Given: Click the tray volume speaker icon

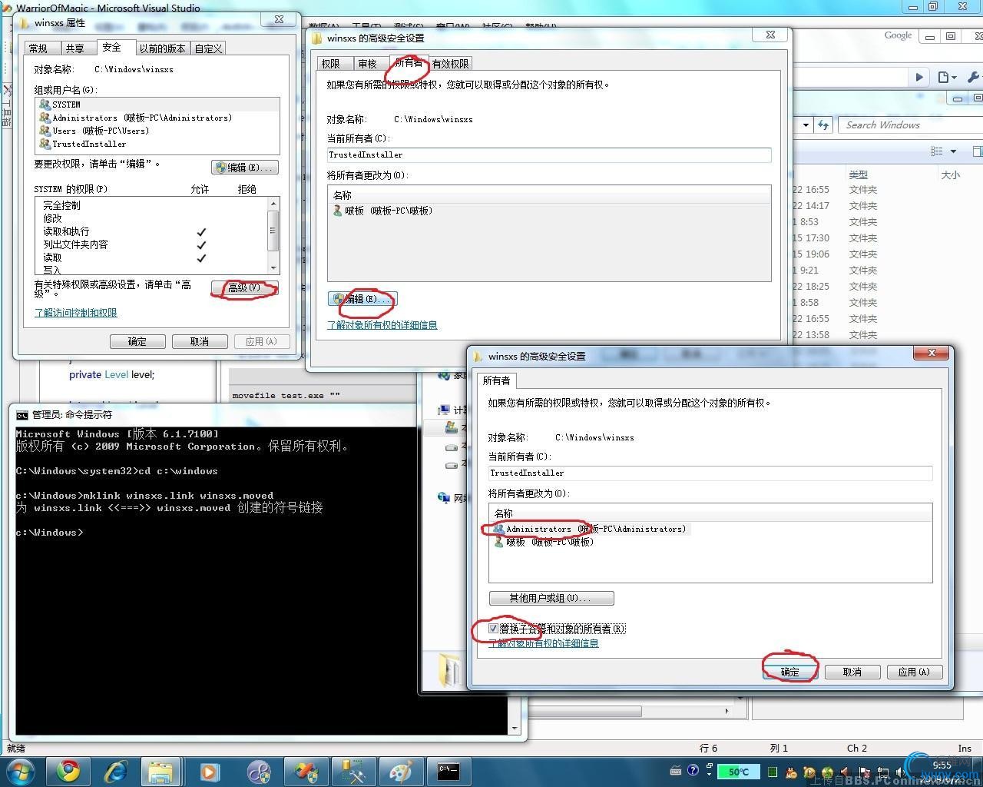Looking at the screenshot, I should [901, 772].
